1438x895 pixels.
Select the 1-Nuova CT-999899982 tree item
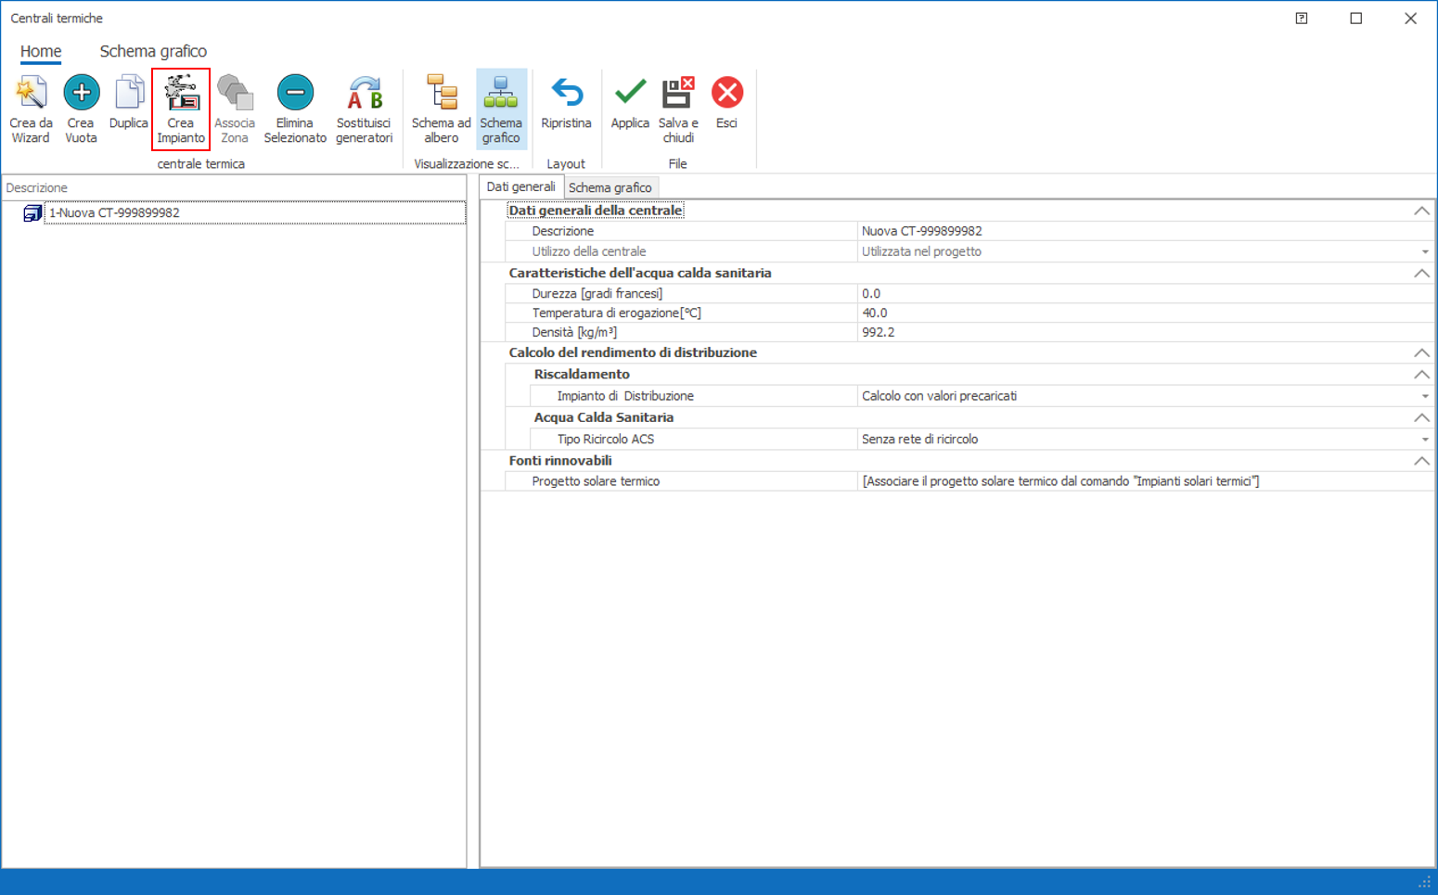114,213
